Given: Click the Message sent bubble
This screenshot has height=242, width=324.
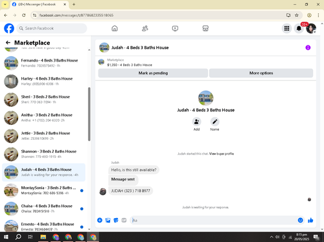Looking at the screenshot, I should point(123,180).
